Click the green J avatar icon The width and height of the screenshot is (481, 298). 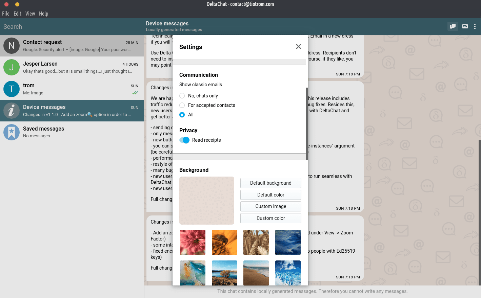(12, 67)
